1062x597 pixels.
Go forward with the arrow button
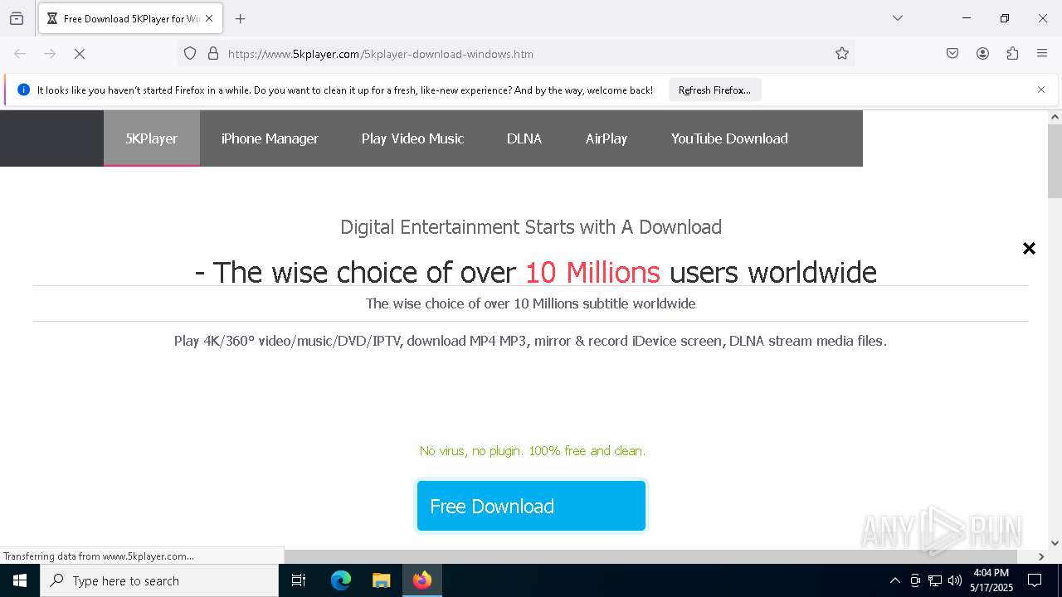click(50, 54)
